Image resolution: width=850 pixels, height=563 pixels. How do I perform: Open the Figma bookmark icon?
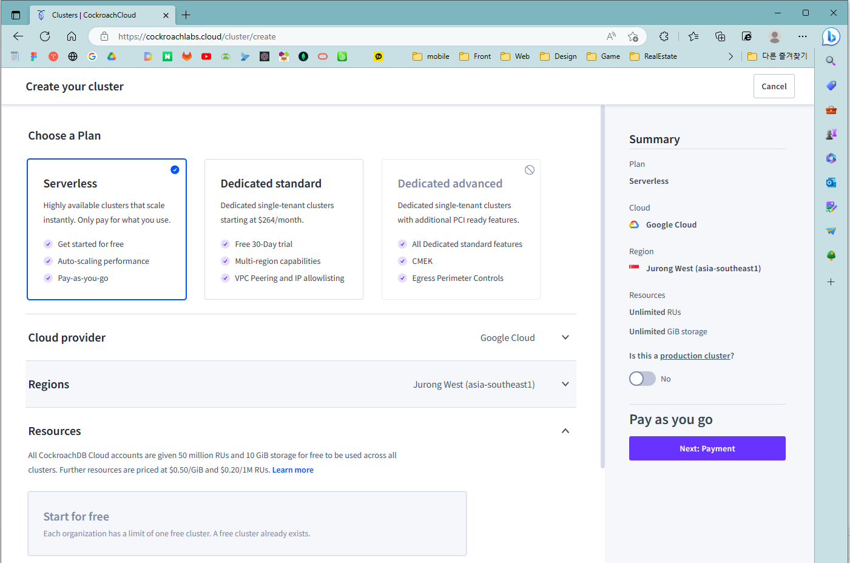click(34, 56)
